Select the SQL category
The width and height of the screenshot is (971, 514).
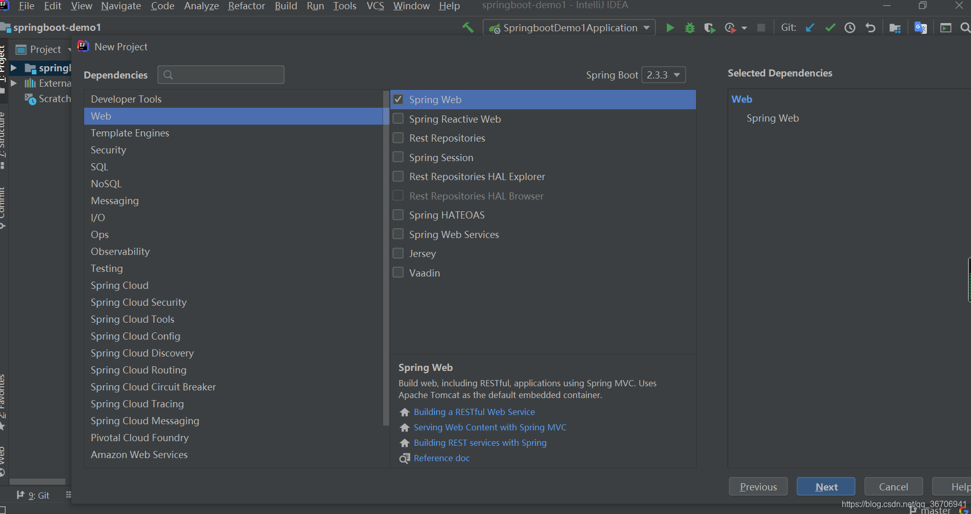click(x=233, y=167)
